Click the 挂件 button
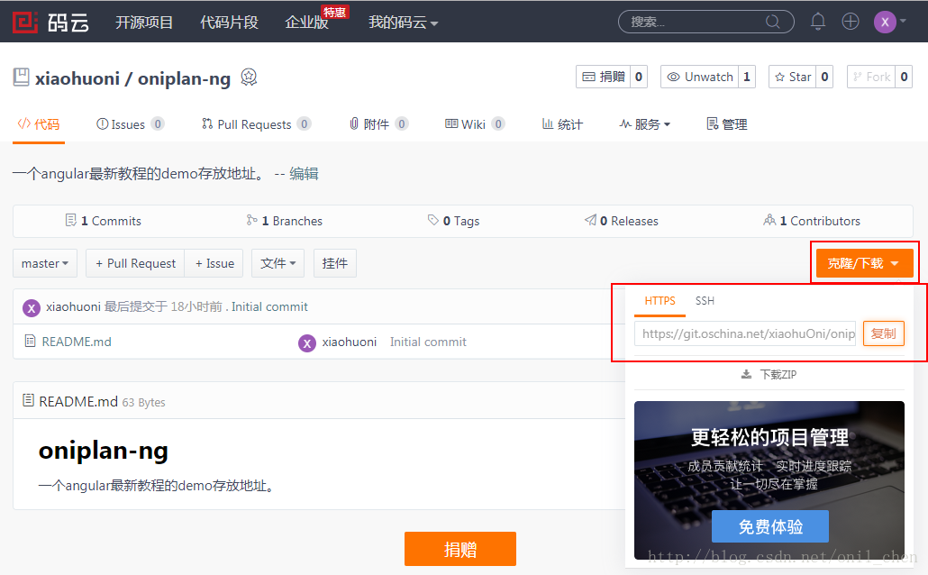Image resolution: width=928 pixels, height=575 pixels. pos(335,263)
